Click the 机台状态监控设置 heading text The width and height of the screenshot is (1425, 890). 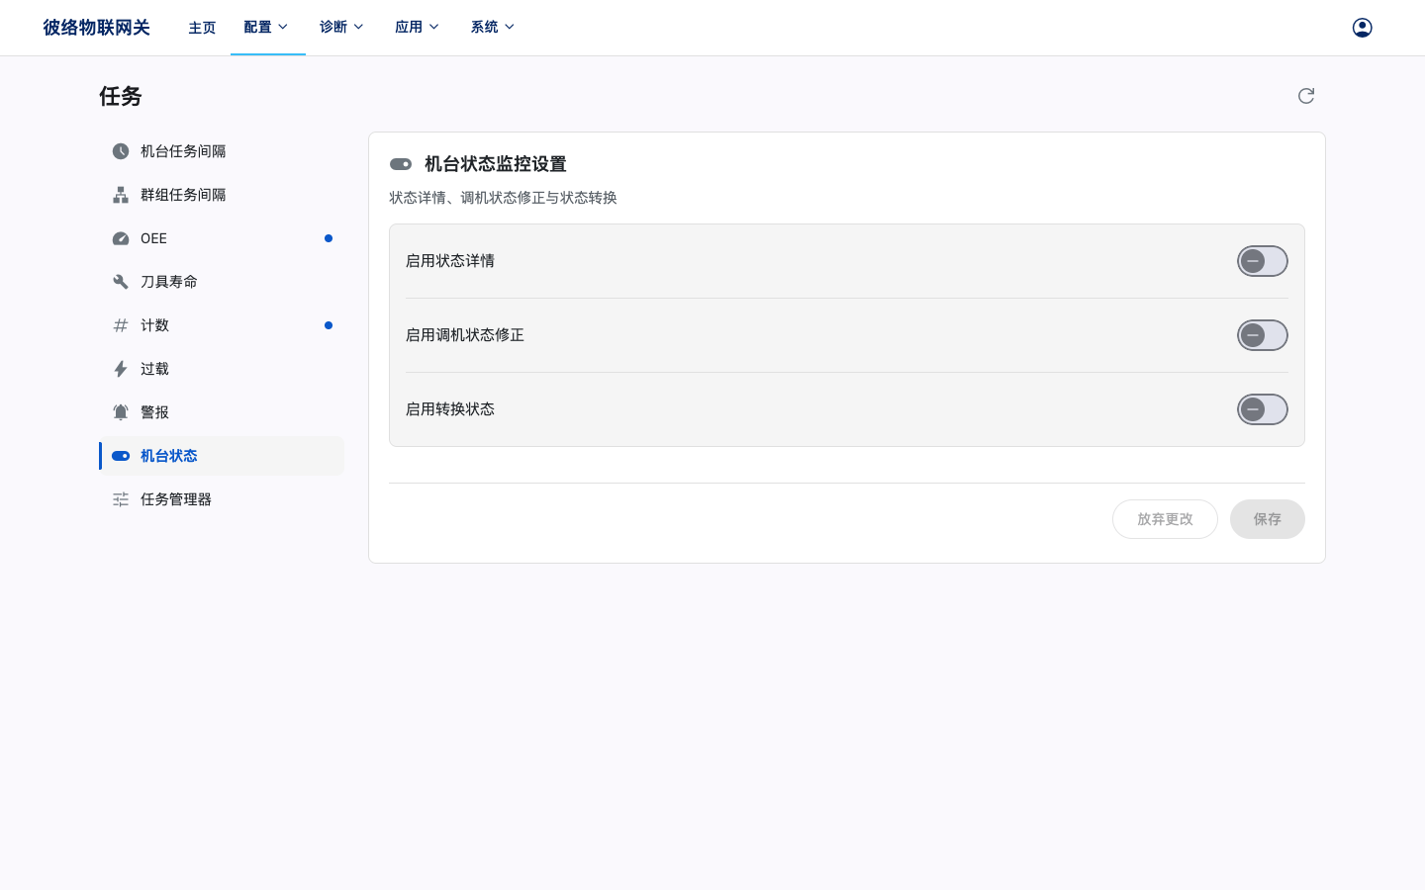coord(496,164)
